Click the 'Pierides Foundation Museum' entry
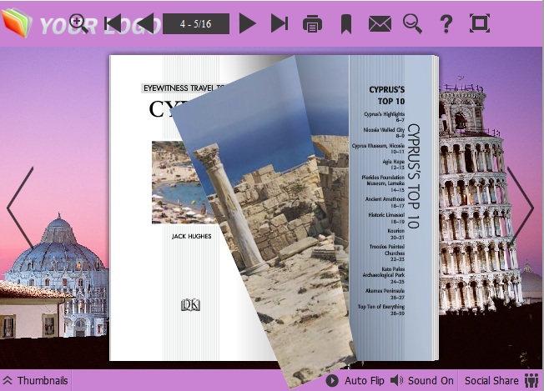 [x=383, y=183]
